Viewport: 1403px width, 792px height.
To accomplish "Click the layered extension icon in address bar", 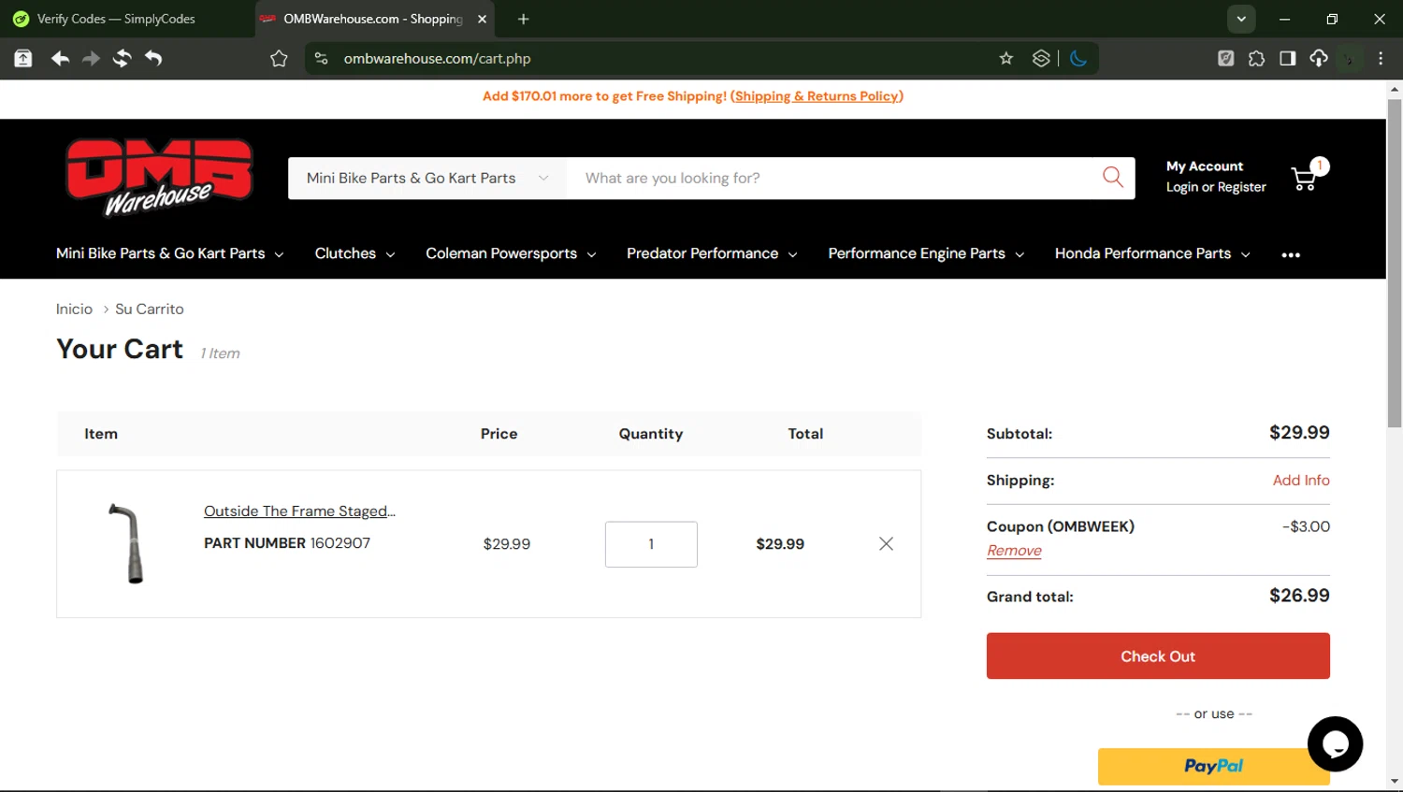I will (x=1041, y=58).
